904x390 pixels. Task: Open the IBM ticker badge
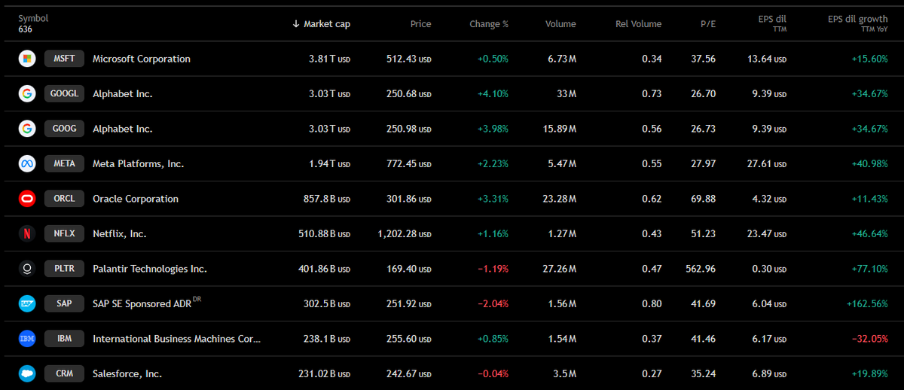64,339
